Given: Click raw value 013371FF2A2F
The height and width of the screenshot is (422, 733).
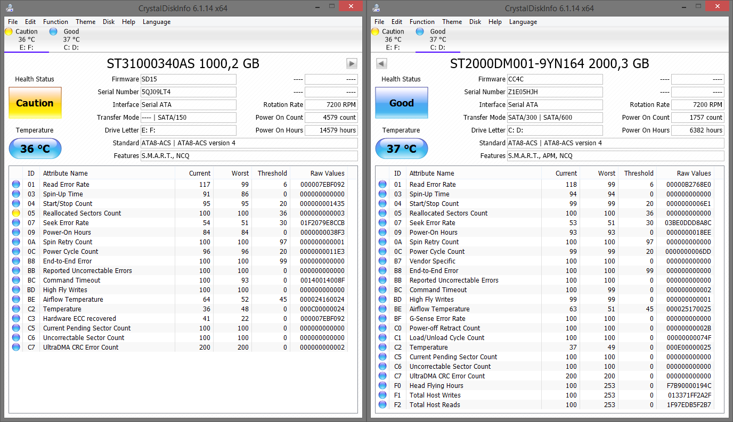Looking at the screenshot, I should click(x=689, y=395).
